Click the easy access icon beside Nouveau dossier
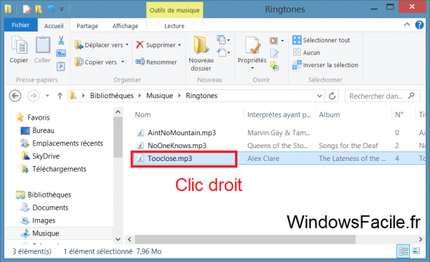Viewport: 430px width, 262px height. 221,52
